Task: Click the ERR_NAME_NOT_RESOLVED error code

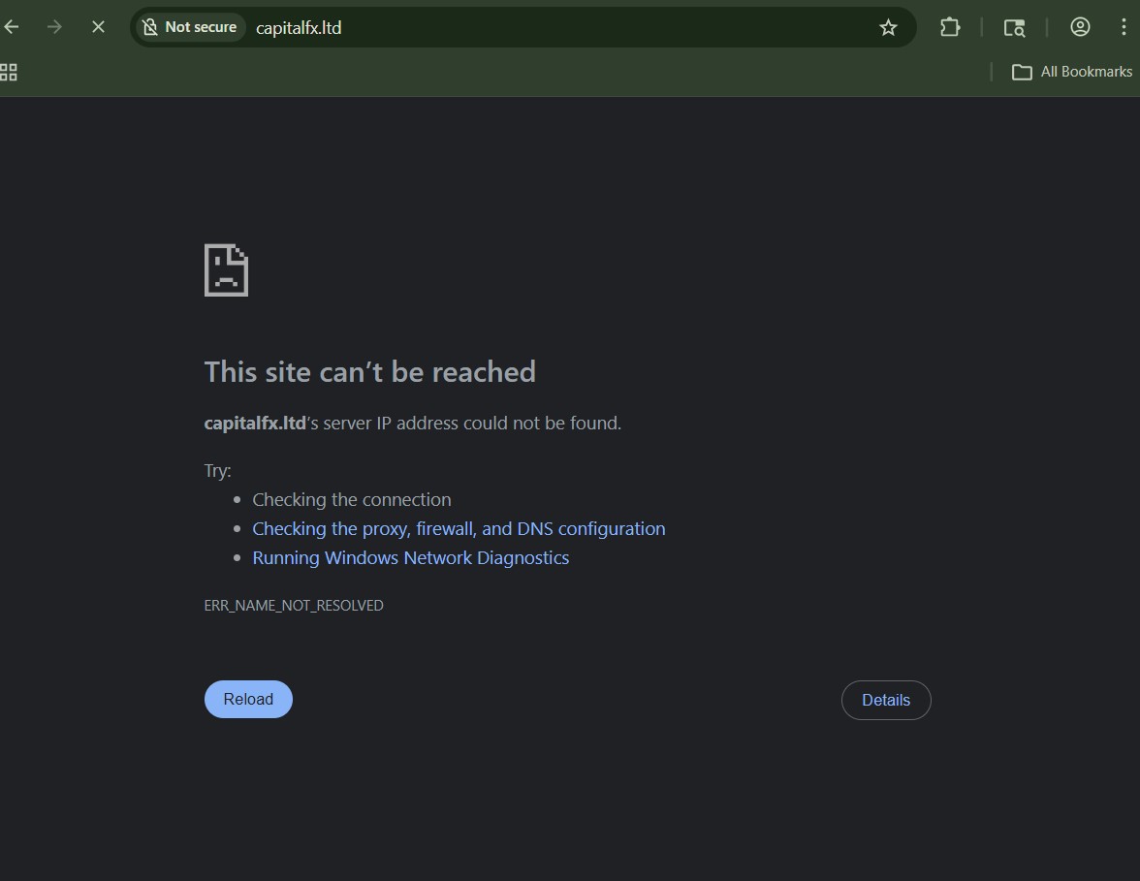Action: click(294, 605)
